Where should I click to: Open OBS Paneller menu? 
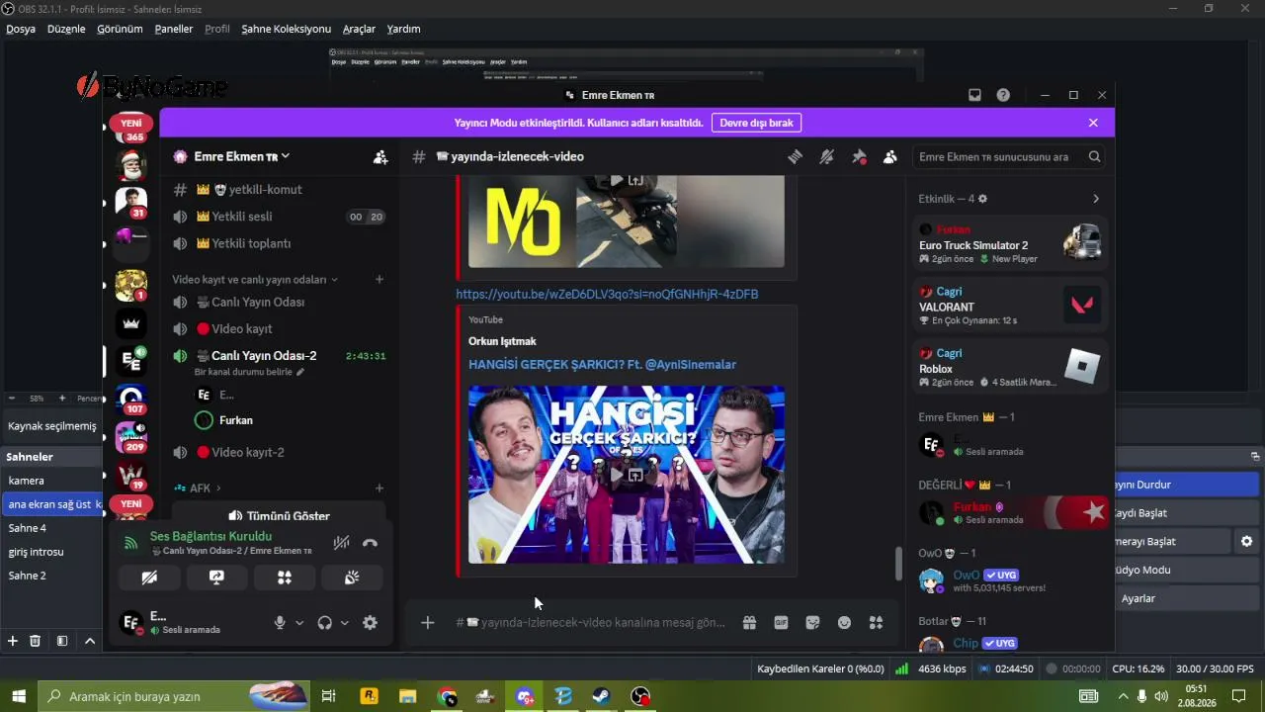pos(174,29)
